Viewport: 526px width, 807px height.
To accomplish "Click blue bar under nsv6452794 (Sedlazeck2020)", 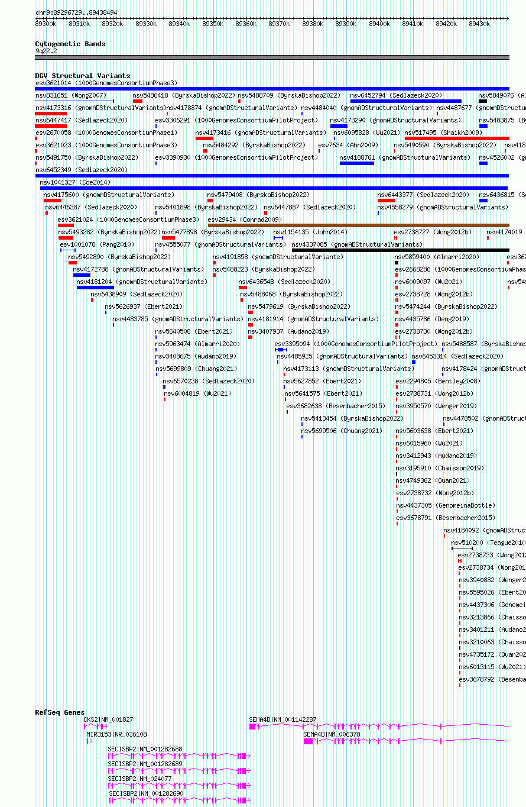I will (405, 101).
